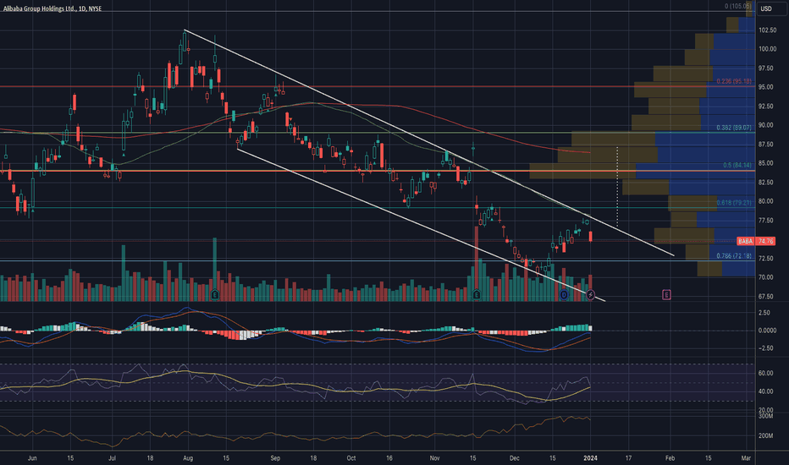Click the 60.00 RSI scale label
Screen dimensions: 789x465
[x=766, y=373]
